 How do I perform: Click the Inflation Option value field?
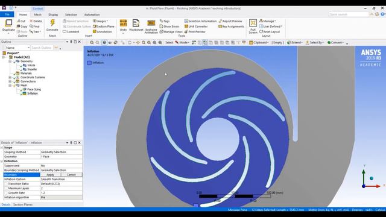61,180
